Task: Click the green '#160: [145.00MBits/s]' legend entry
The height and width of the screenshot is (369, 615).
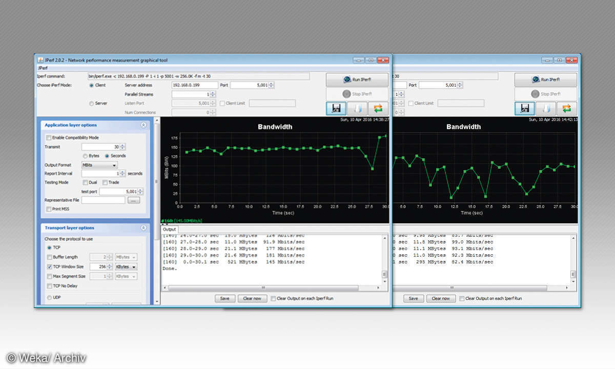Action: click(x=181, y=221)
